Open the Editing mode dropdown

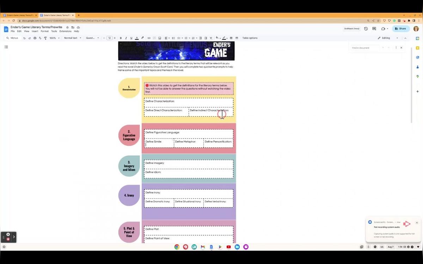click(388, 38)
